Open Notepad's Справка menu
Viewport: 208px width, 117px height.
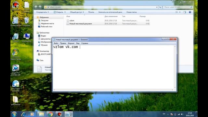[84, 43]
